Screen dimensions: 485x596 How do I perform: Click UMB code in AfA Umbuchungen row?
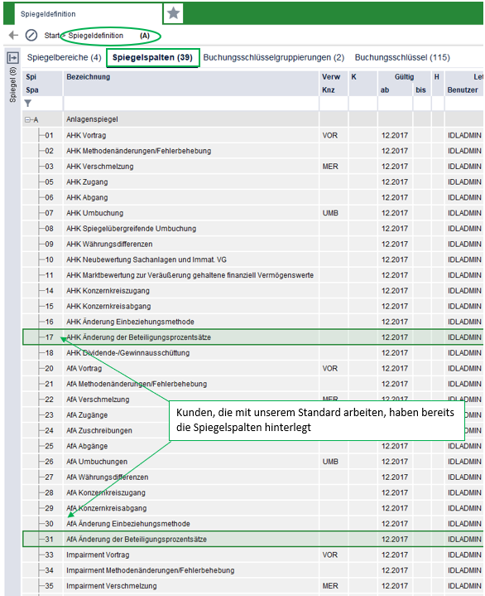(330, 462)
